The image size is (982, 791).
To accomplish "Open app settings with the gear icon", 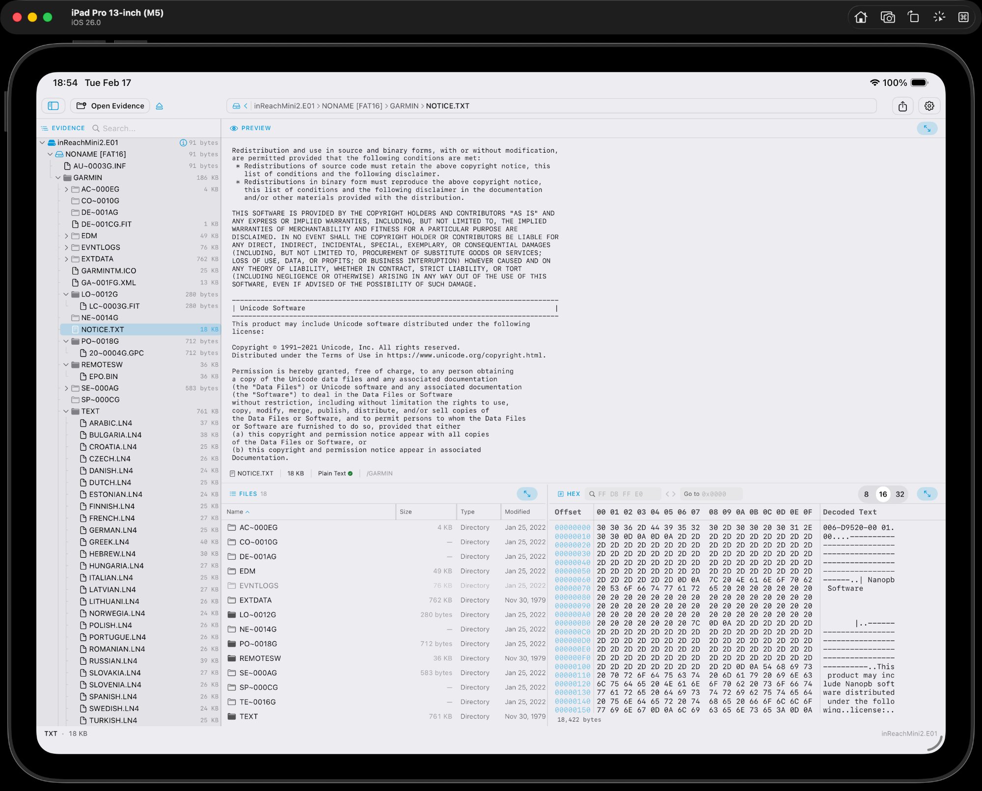I will (928, 106).
